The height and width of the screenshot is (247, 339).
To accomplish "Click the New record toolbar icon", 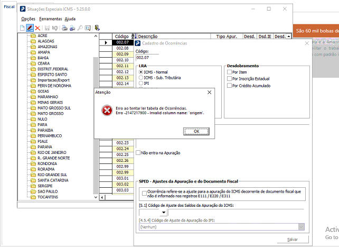I will tap(22, 28).
